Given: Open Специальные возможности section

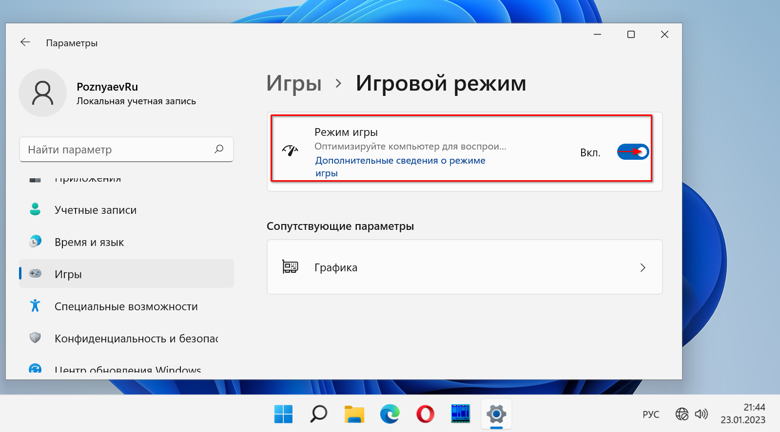Looking at the screenshot, I should 126,306.
